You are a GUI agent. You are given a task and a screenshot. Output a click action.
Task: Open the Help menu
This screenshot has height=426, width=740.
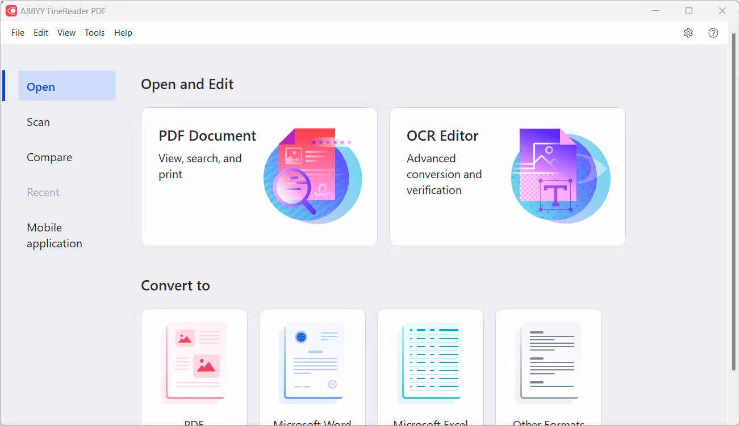click(123, 33)
